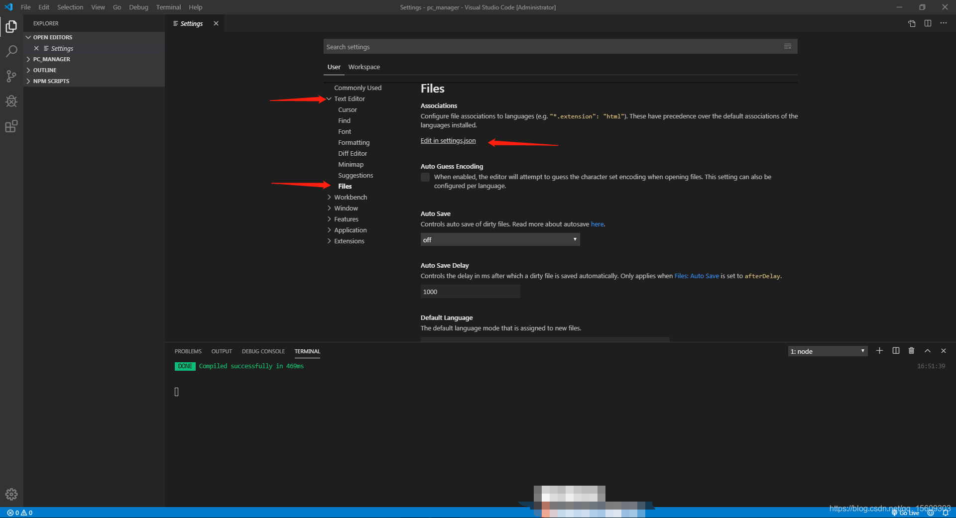This screenshot has width=956, height=518.
Task: Open the Extensions view icon
Action: coord(11,126)
